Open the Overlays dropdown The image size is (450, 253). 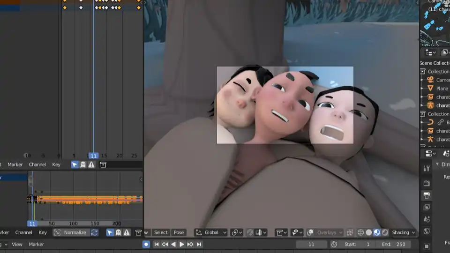pyautogui.click(x=329, y=233)
